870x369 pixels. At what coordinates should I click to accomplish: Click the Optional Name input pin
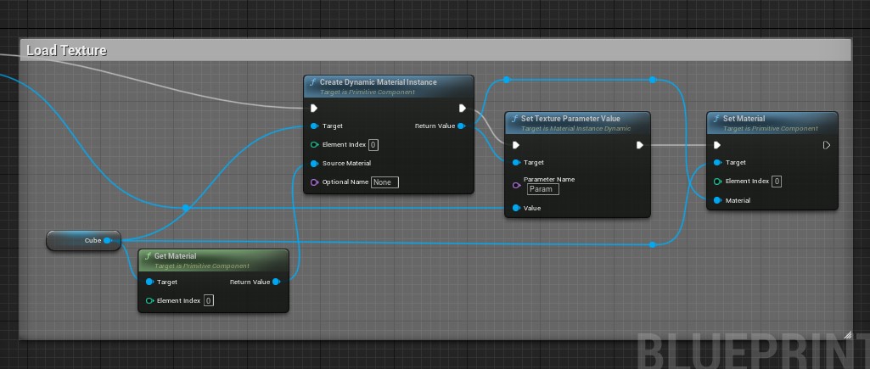click(314, 182)
